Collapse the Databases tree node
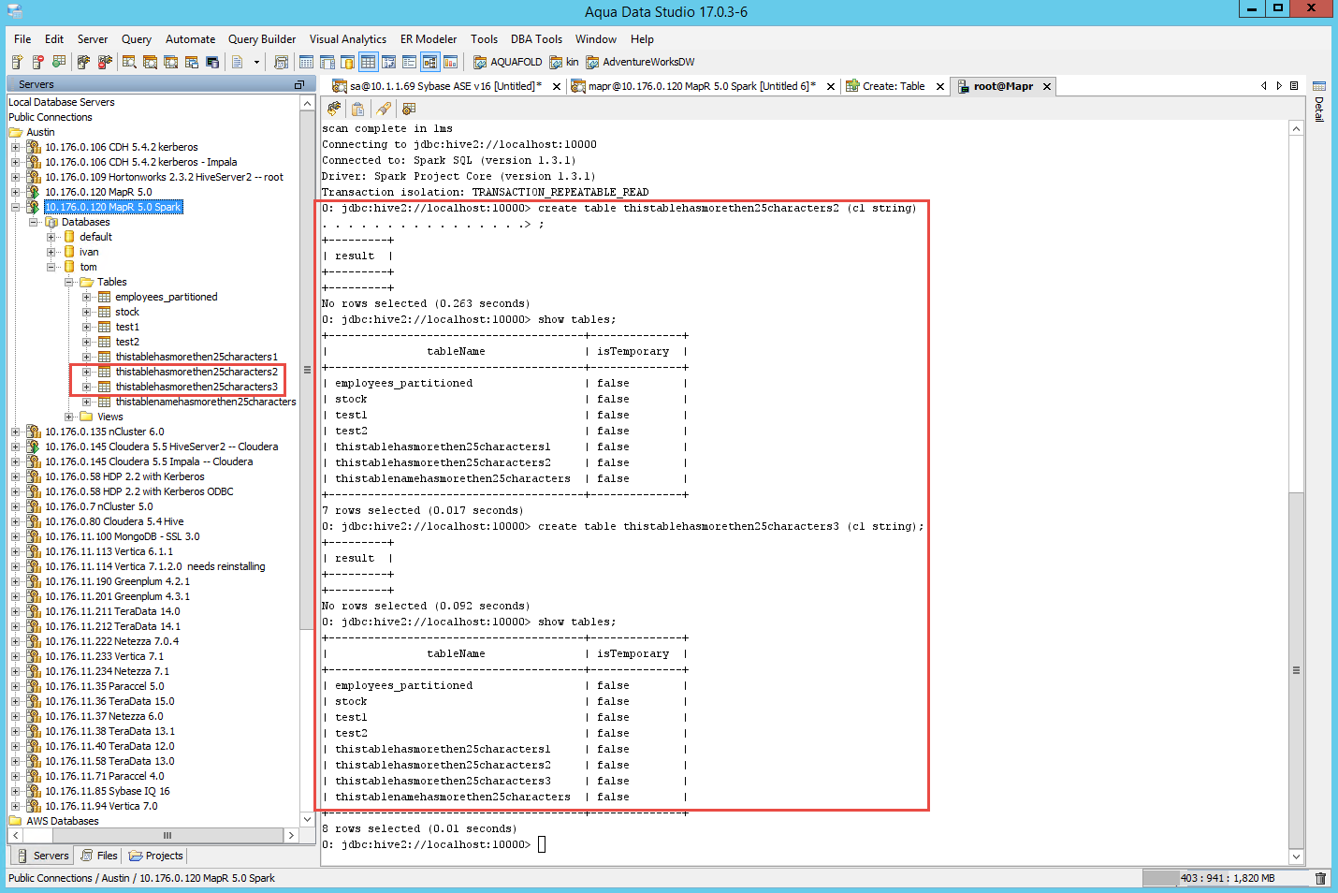The width and height of the screenshot is (1338, 893). [33, 222]
